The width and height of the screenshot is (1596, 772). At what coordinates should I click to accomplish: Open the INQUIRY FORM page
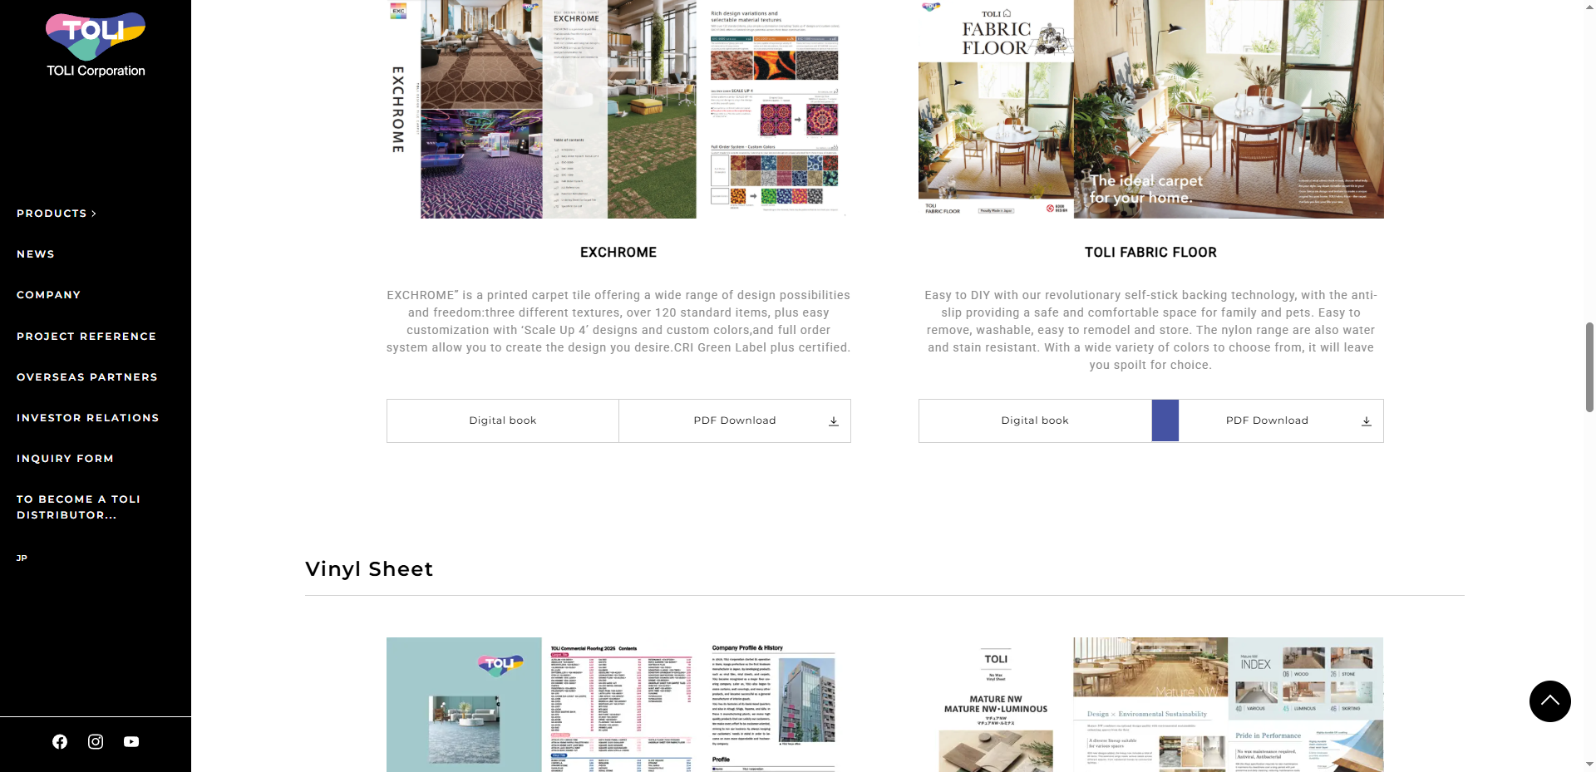coord(65,459)
